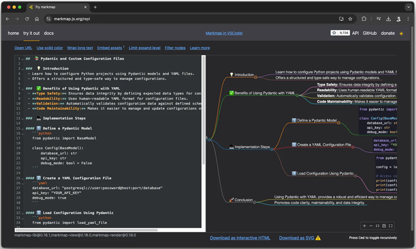
Task: Collapse python code block fold arrow on line 16
Action: pyautogui.click(x=22, y=134)
